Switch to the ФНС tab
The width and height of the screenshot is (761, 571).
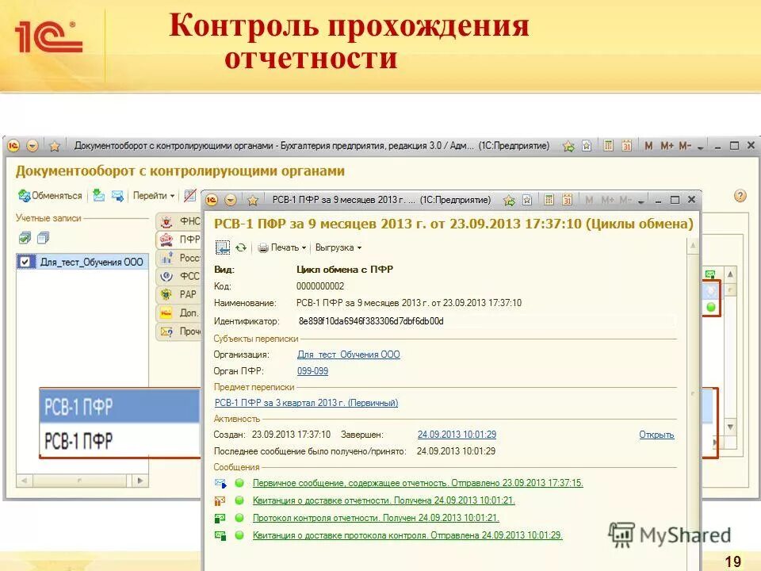pos(178,221)
